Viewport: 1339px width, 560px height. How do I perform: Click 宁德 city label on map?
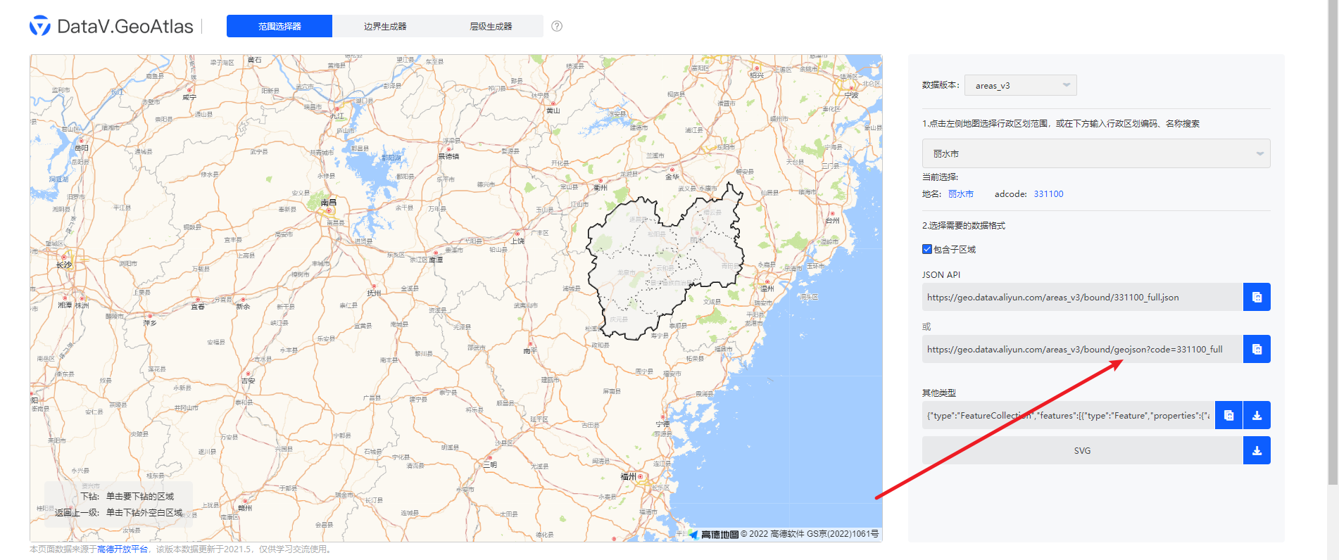pos(662,424)
